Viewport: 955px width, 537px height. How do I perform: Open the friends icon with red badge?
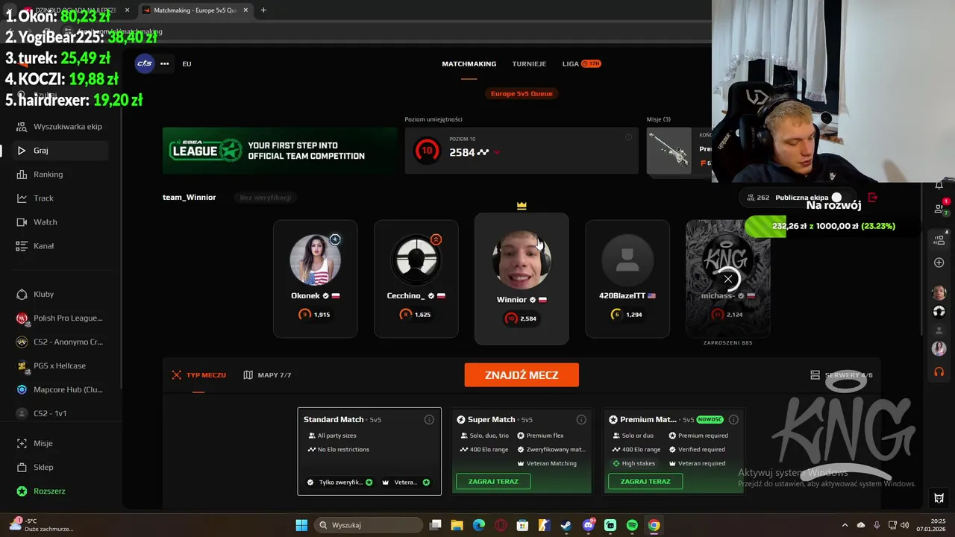(939, 210)
